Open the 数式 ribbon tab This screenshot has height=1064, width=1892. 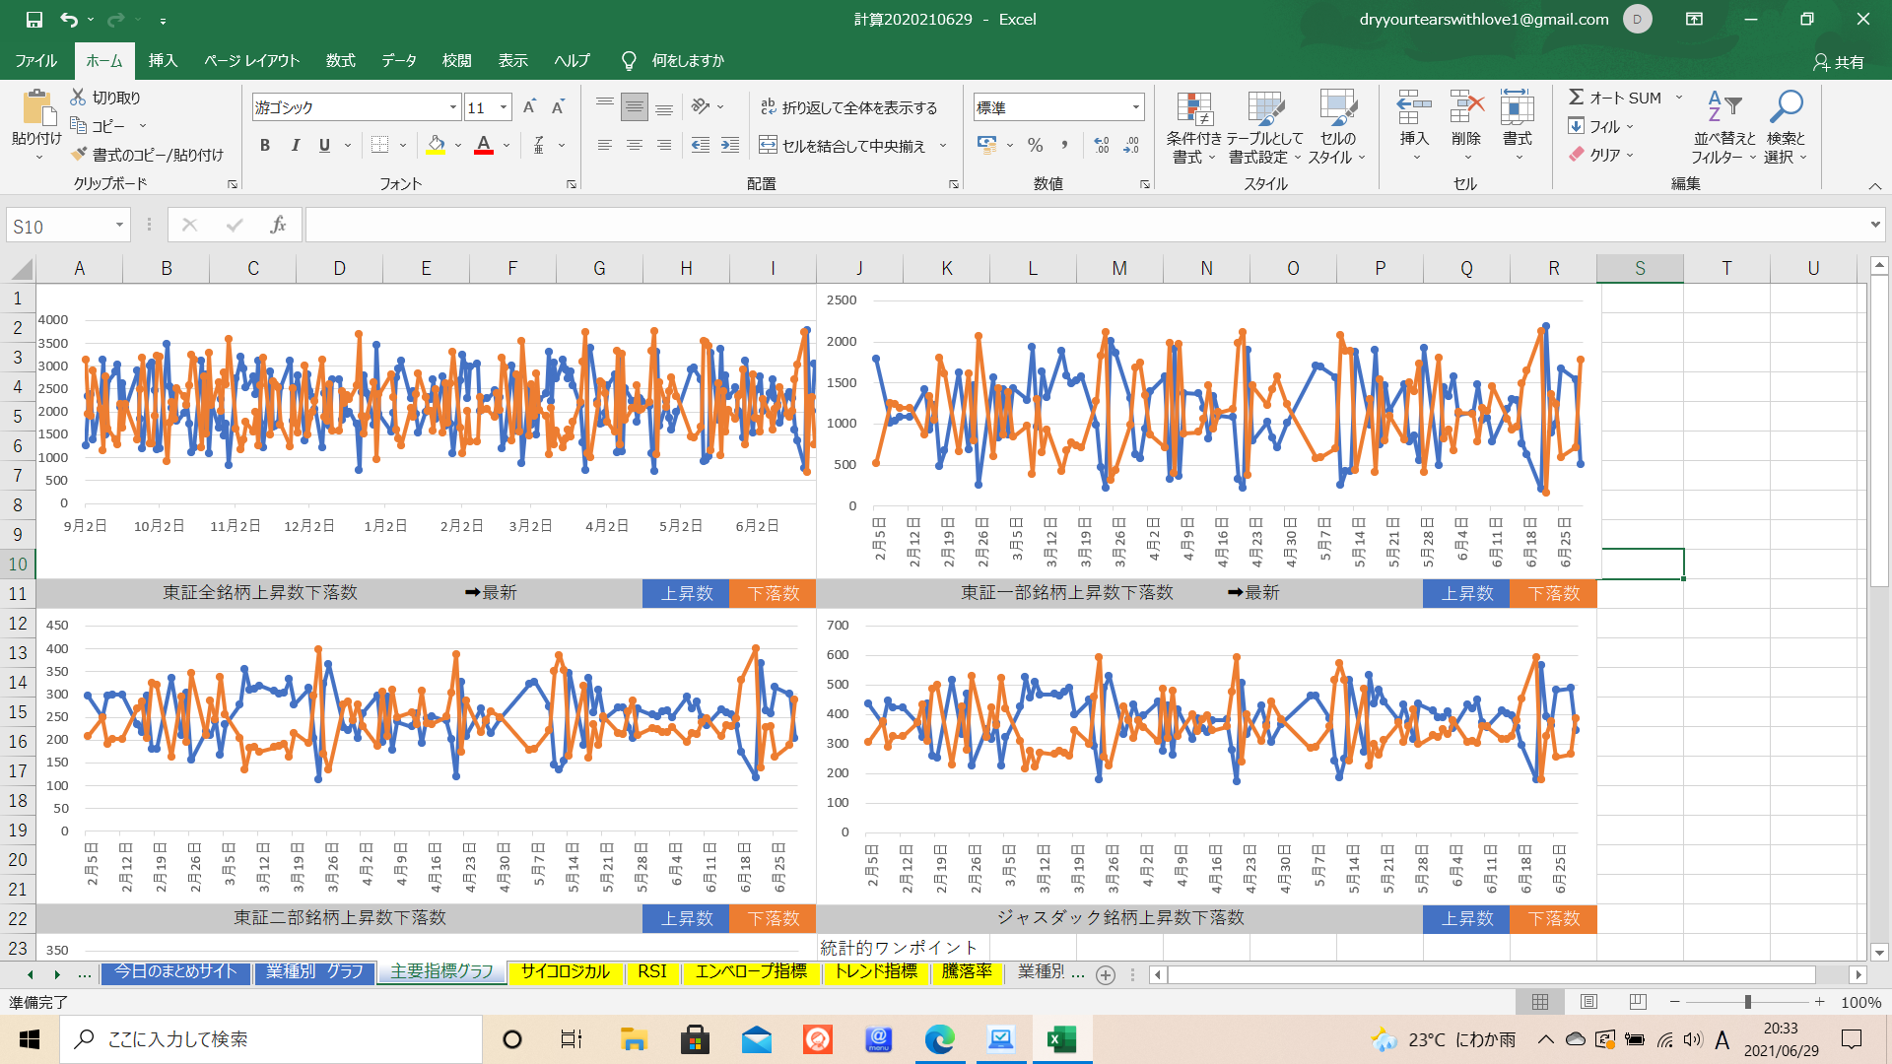(x=340, y=60)
